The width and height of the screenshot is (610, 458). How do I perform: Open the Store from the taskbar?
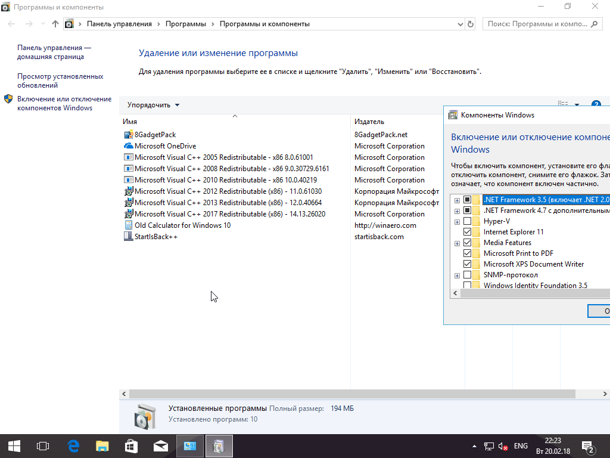click(x=131, y=446)
